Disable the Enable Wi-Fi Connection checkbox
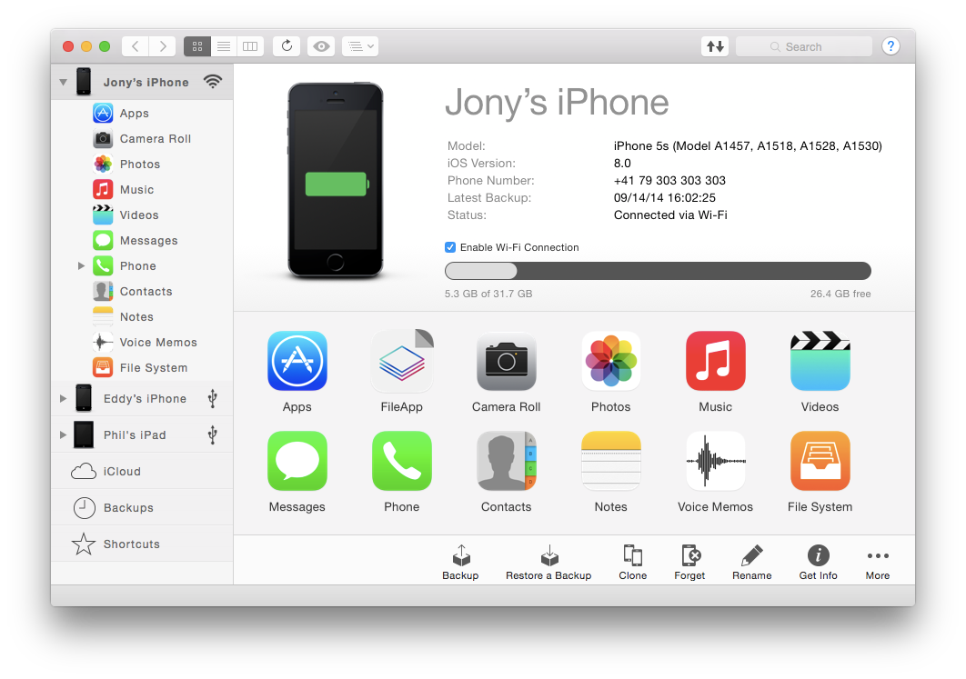Screen dimensions: 966x679 click(x=450, y=247)
